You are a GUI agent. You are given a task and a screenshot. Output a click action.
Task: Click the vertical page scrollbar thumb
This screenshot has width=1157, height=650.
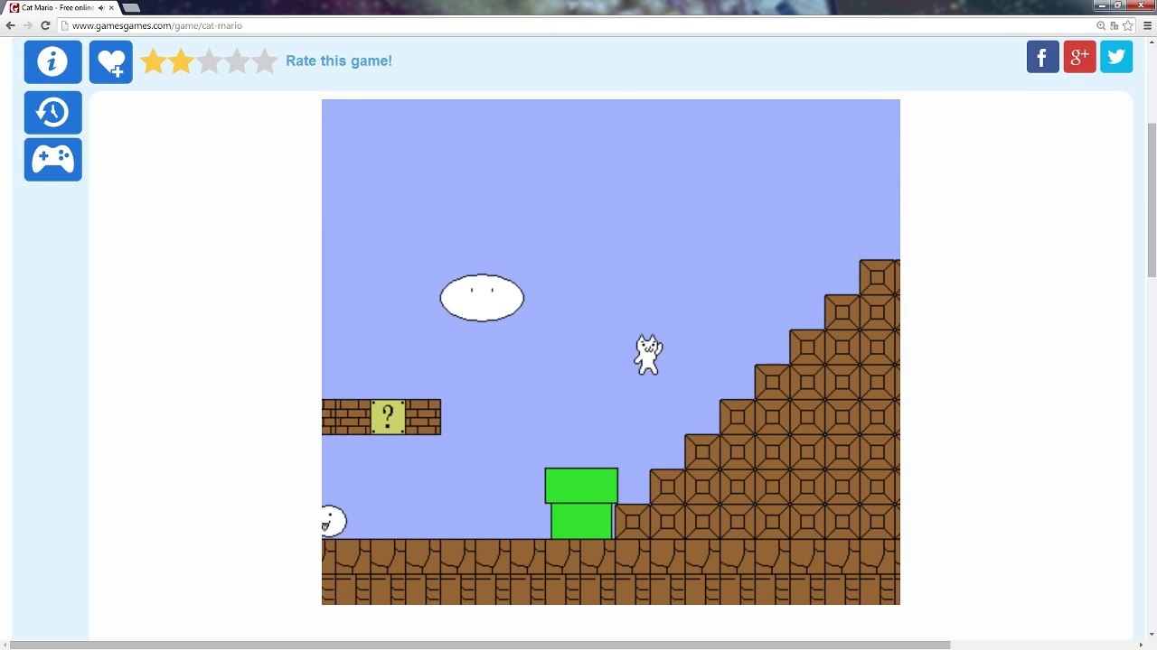[1152, 200]
